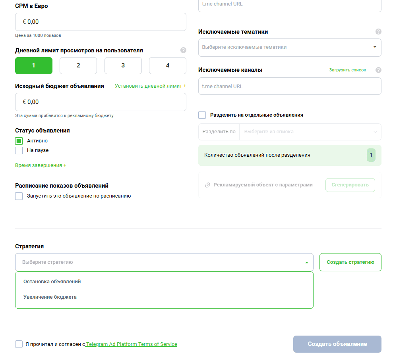Click the Создать стратегию button
Screen dimensions: 393x359
point(350,262)
